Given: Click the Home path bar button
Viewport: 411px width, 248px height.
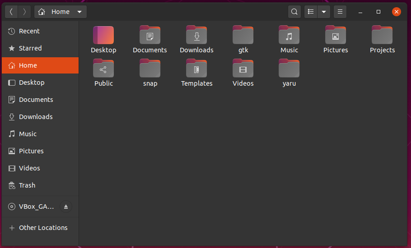Looking at the screenshot, I should (x=60, y=12).
